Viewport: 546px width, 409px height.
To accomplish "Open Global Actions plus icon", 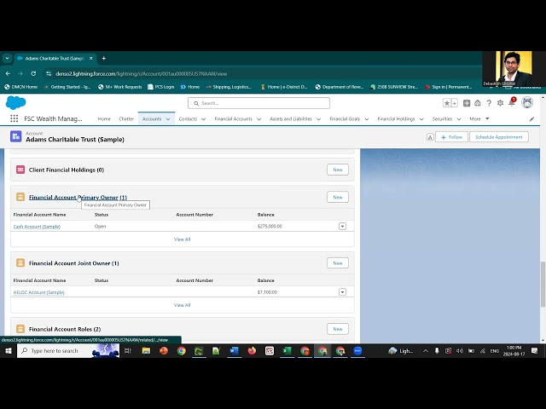I will coord(467,103).
